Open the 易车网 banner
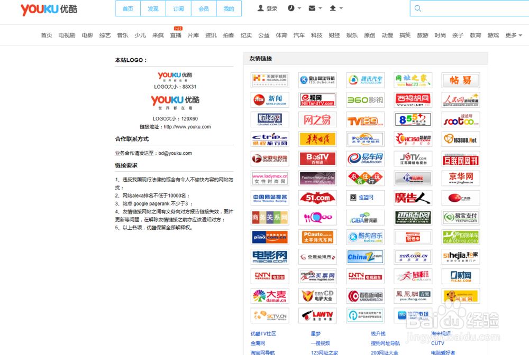The image size is (529, 355). 366,158
